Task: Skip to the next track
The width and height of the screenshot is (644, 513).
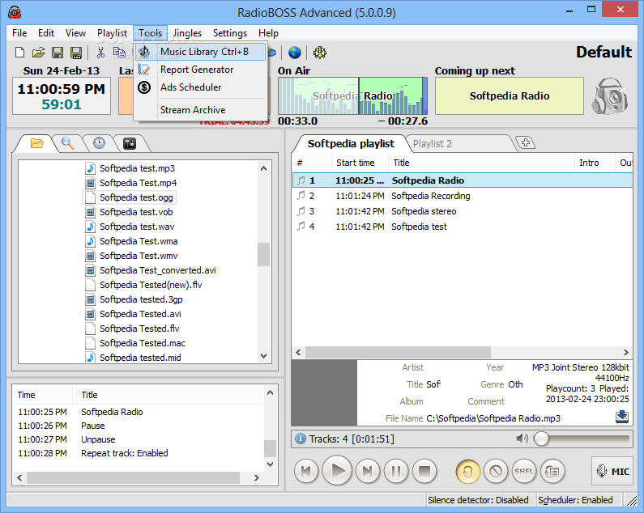Action: pos(368,471)
